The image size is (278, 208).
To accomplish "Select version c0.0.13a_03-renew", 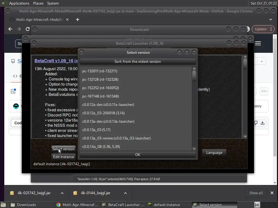I will click(136, 138).
